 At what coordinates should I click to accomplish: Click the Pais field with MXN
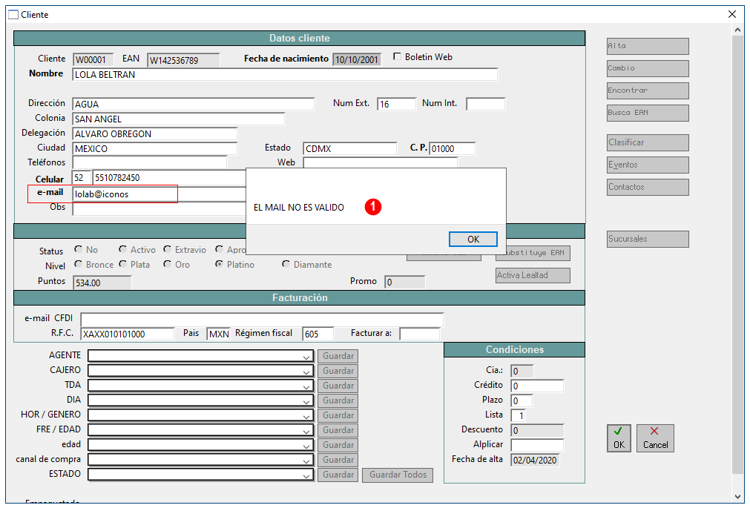click(x=219, y=334)
